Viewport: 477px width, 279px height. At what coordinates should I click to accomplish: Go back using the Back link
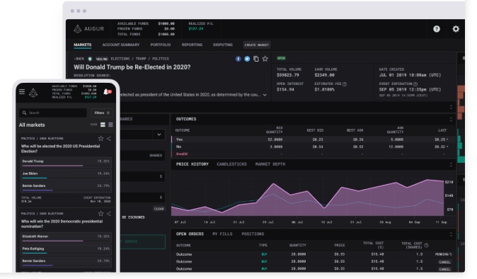(79, 59)
